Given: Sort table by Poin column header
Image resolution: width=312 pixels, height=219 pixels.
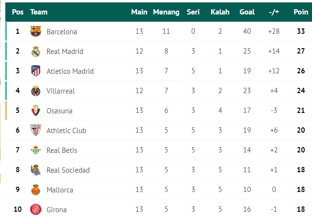Looking at the screenshot, I should [x=301, y=12].
